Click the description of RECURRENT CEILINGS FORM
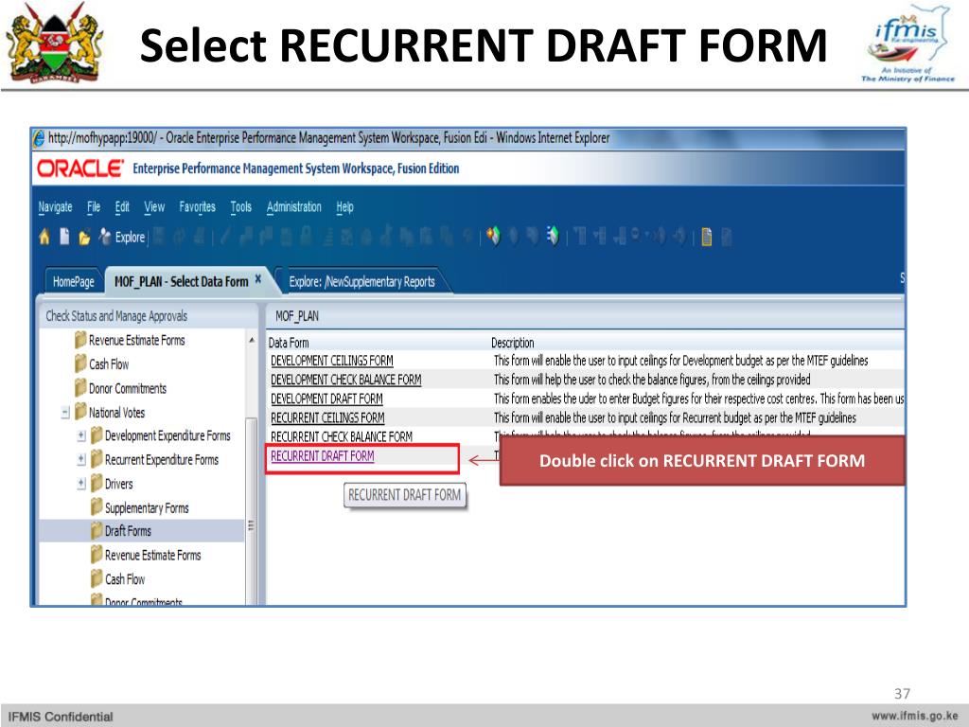This screenshot has height=727, width=969. tap(675, 417)
